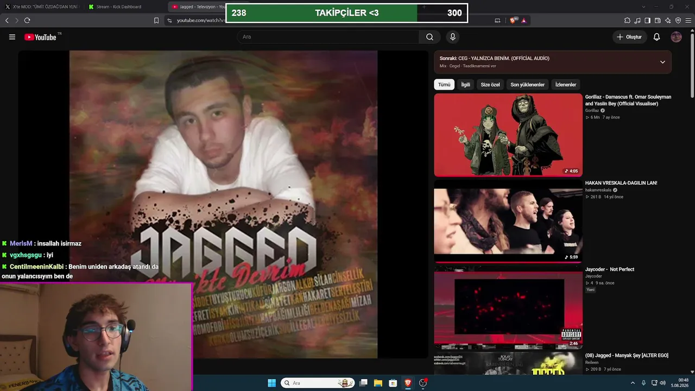
Task: Open the taskbar volume control
Action: coord(662,383)
